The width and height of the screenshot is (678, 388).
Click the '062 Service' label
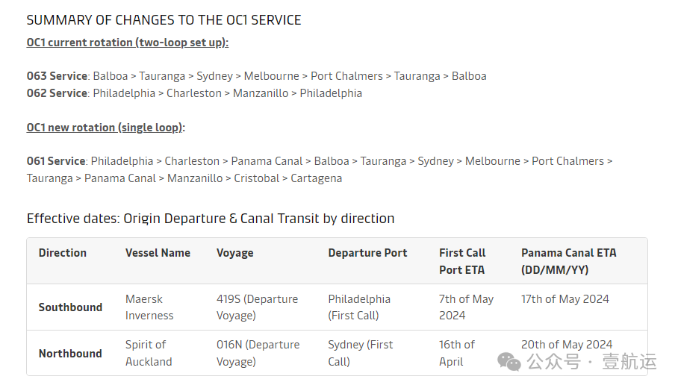pyautogui.click(x=57, y=93)
